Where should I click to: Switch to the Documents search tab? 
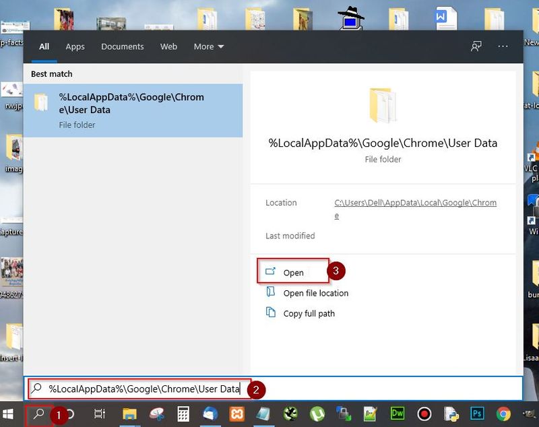pos(123,46)
